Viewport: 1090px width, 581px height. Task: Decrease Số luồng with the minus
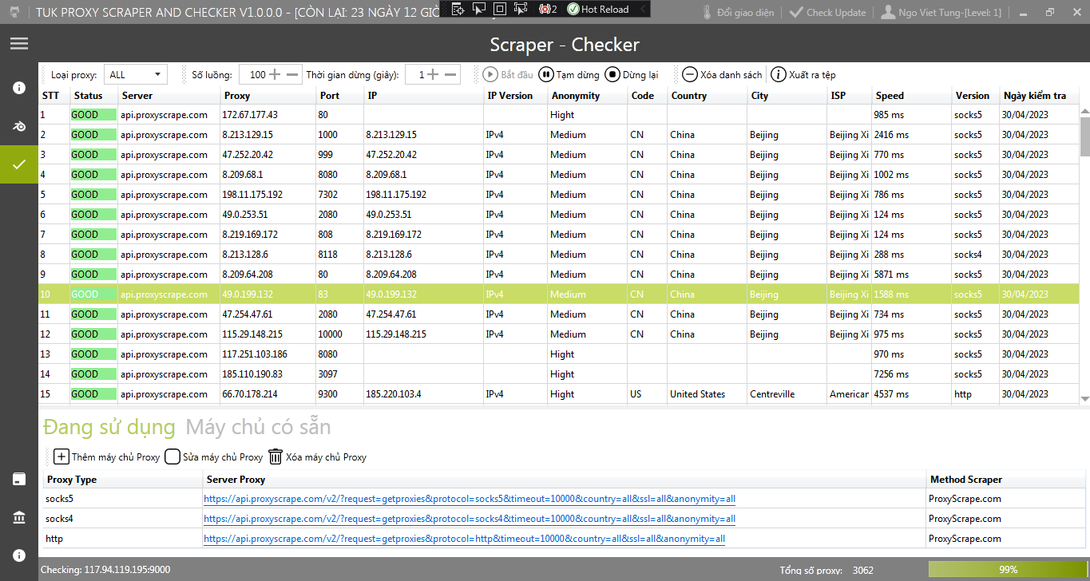(x=293, y=74)
